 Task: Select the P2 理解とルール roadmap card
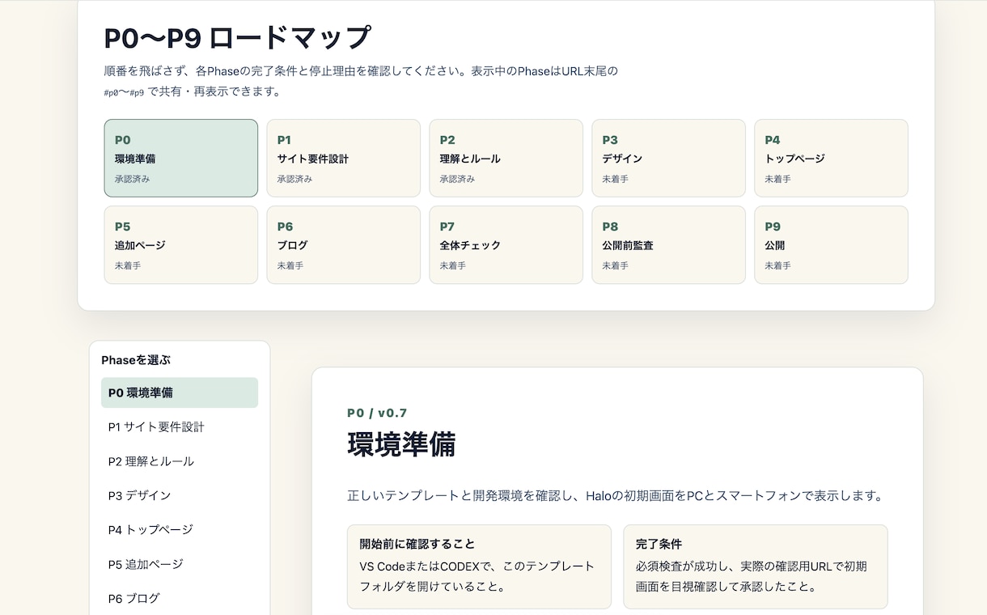[x=506, y=158]
